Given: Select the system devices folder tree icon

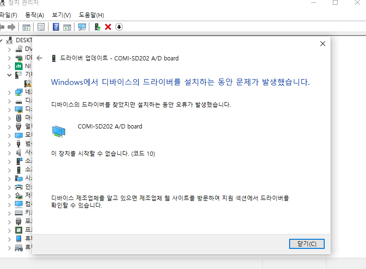Looking at the screenshot, I should 19,178.
